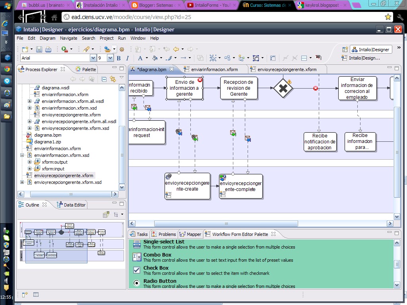The width and height of the screenshot is (407, 305).
Task: Click the Select All shapes icon
Action: 213,58
